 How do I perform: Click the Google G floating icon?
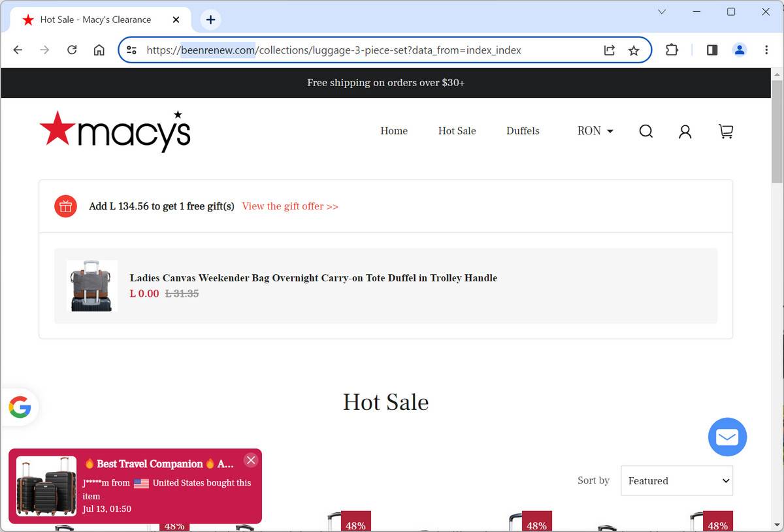[x=20, y=407]
